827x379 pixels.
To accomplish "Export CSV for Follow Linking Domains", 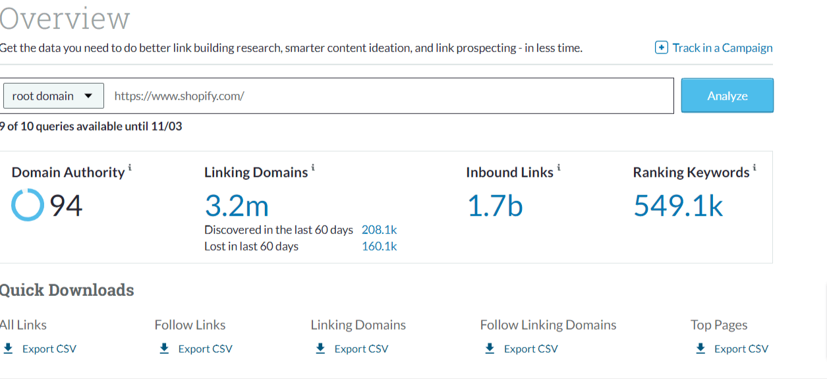I will click(530, 349).
